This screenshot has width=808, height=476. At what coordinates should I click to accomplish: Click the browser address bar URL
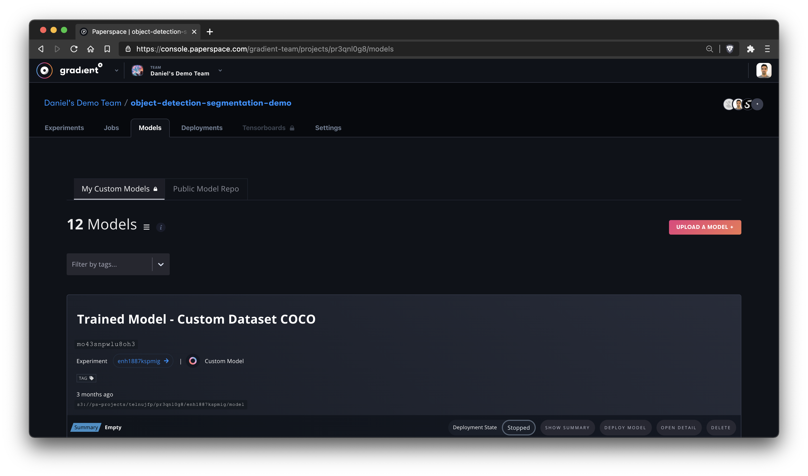click(x=265, y=49)
